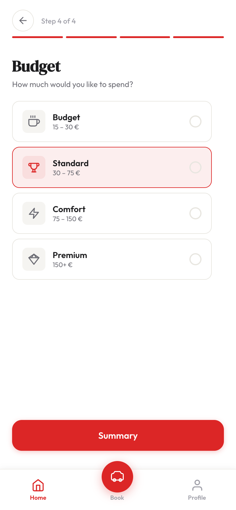Select the Comfort 75-150 € radio button
This screenshot has width=236, height=510.
click(195, 213)
